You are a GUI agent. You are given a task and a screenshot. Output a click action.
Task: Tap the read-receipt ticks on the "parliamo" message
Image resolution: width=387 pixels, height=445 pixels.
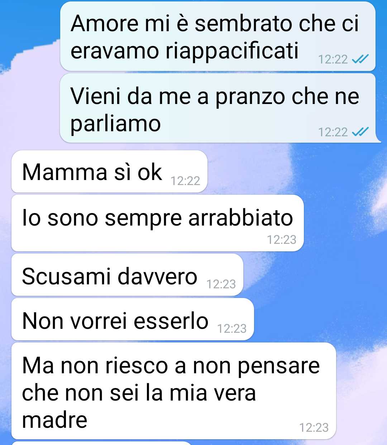pyautogui.click(x=360, y=132)
